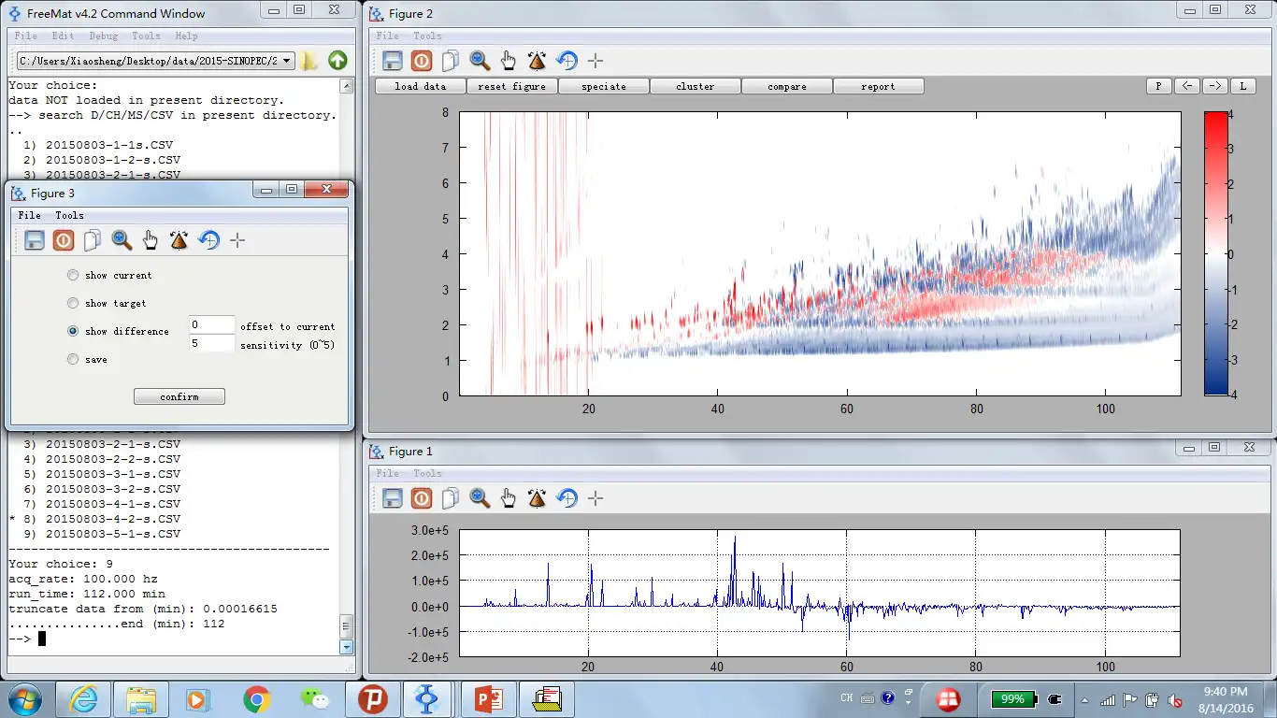The width and height of the screenshot is (1277, 718).
Task: Click the '->' next button in Figure 2
Action: coord(1215,86)
